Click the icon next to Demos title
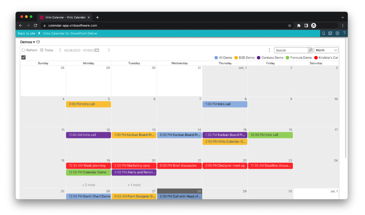365x215 pixels. click(38, 42)
